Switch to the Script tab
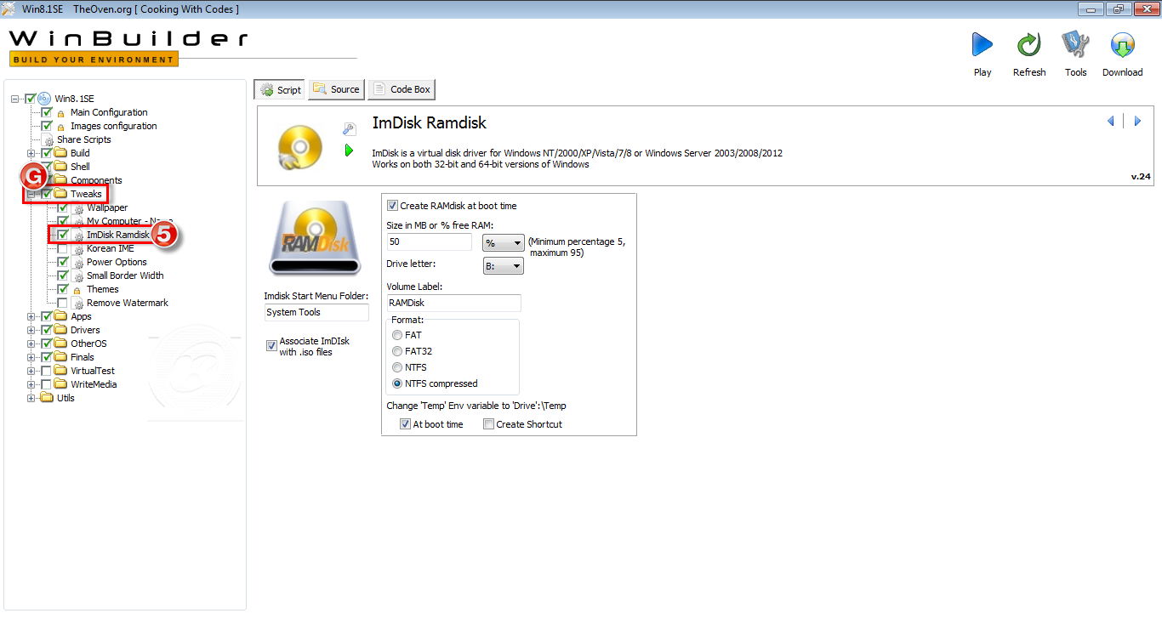This screenshot has height=619, width=1162. click(x=280, y=89)
